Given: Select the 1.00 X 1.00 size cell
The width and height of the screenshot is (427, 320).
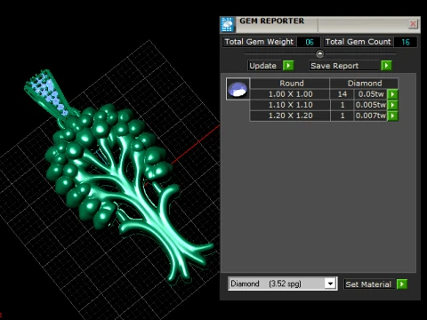Looking at the screenshot, I should (x=290, y=94).
